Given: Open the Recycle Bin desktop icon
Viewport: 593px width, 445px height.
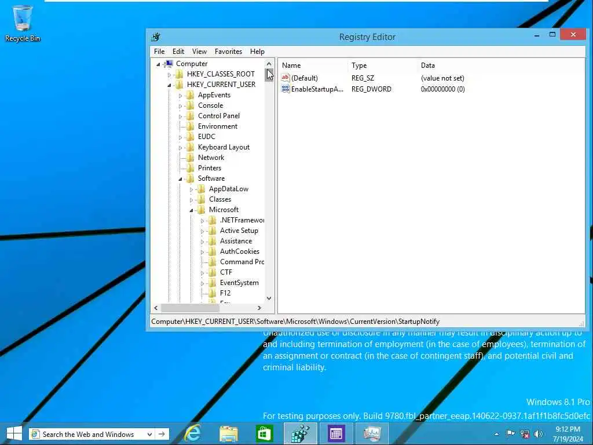Looking at the screenshot, I should tap(23, 23).
